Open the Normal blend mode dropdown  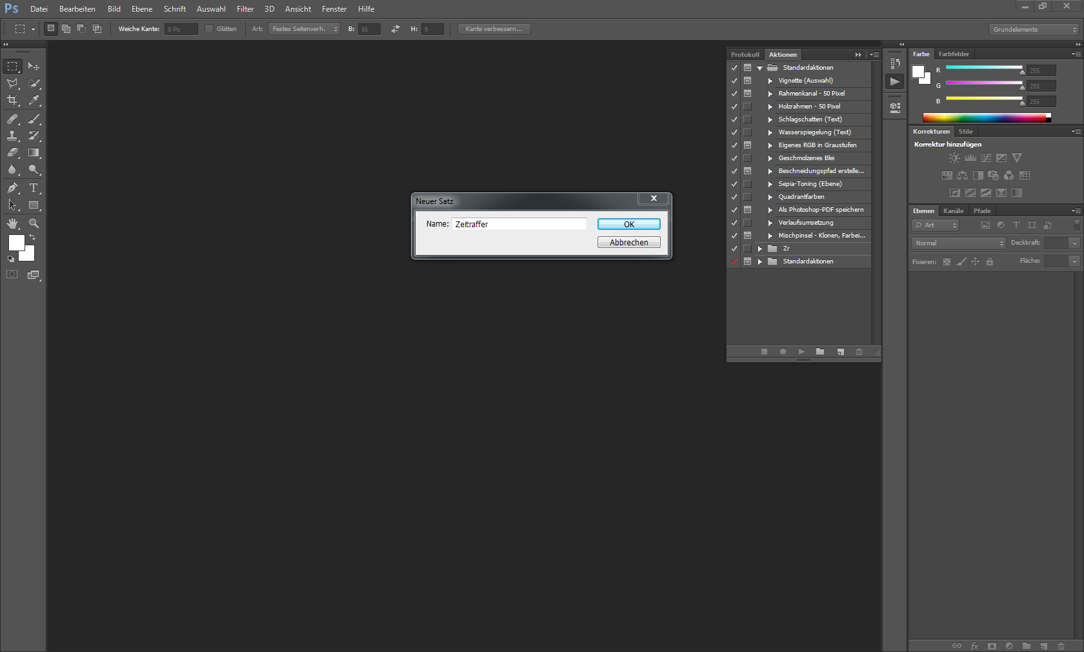(959, 243)
